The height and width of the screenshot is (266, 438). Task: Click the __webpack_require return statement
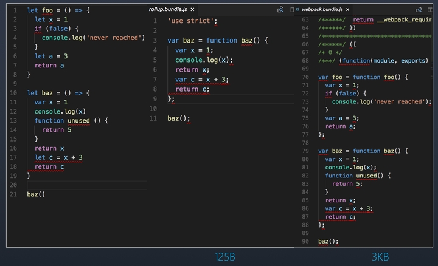pyautogui.click(x=392, y=20)
